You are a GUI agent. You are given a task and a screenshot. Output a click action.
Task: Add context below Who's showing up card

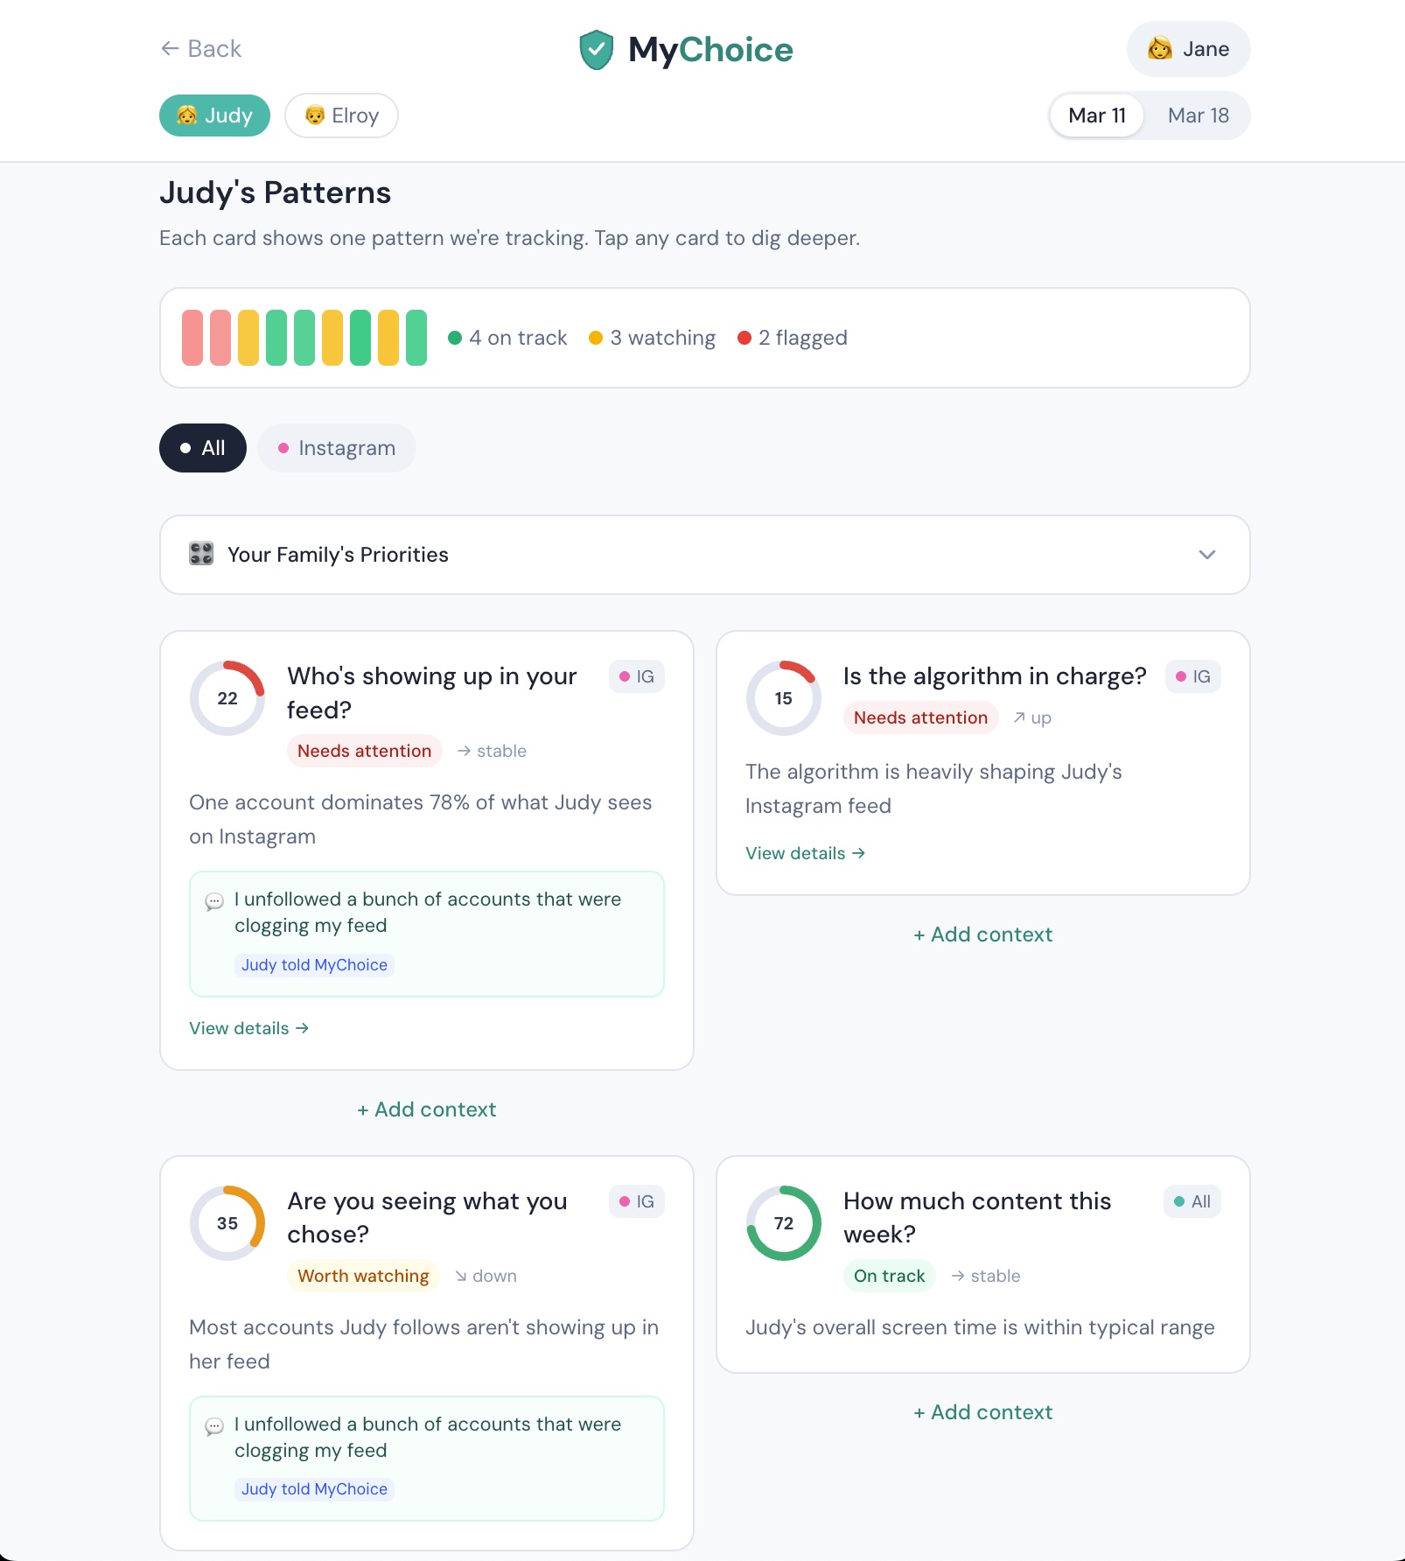(427, 1109)
